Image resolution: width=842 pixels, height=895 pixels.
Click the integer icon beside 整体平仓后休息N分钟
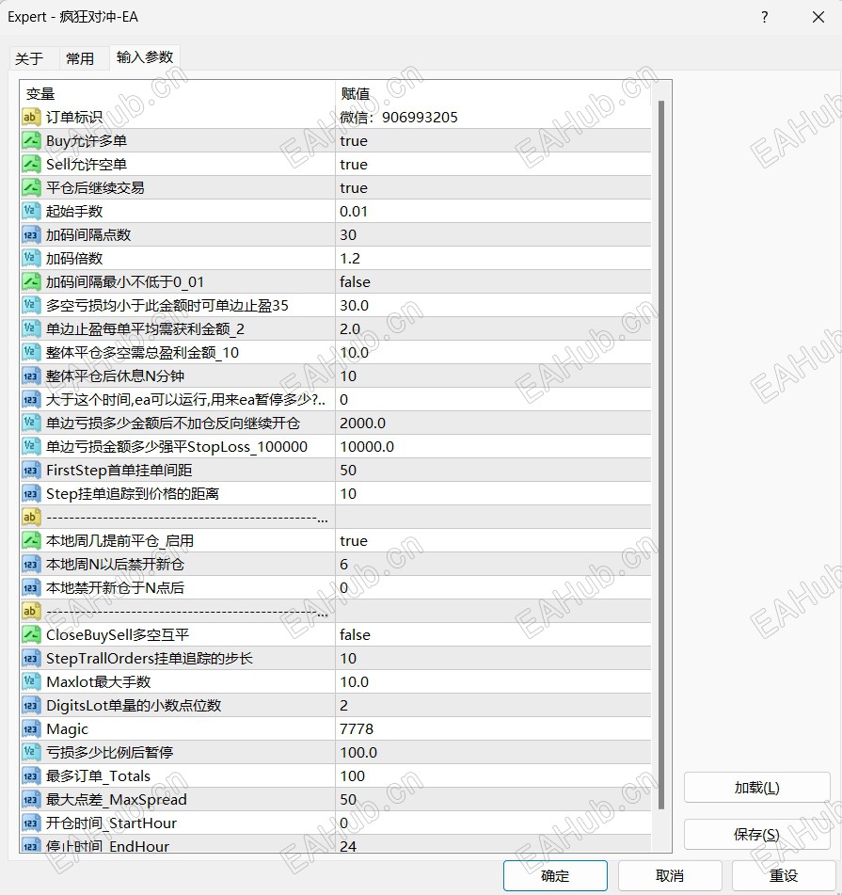31,376
